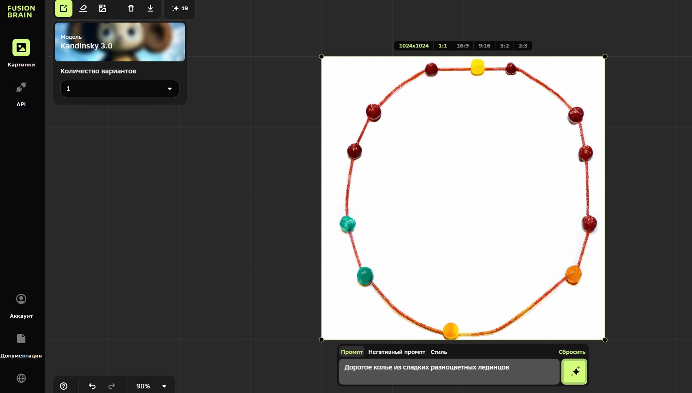
Task: Download the generated image
Action: click(x=150, y=8)
